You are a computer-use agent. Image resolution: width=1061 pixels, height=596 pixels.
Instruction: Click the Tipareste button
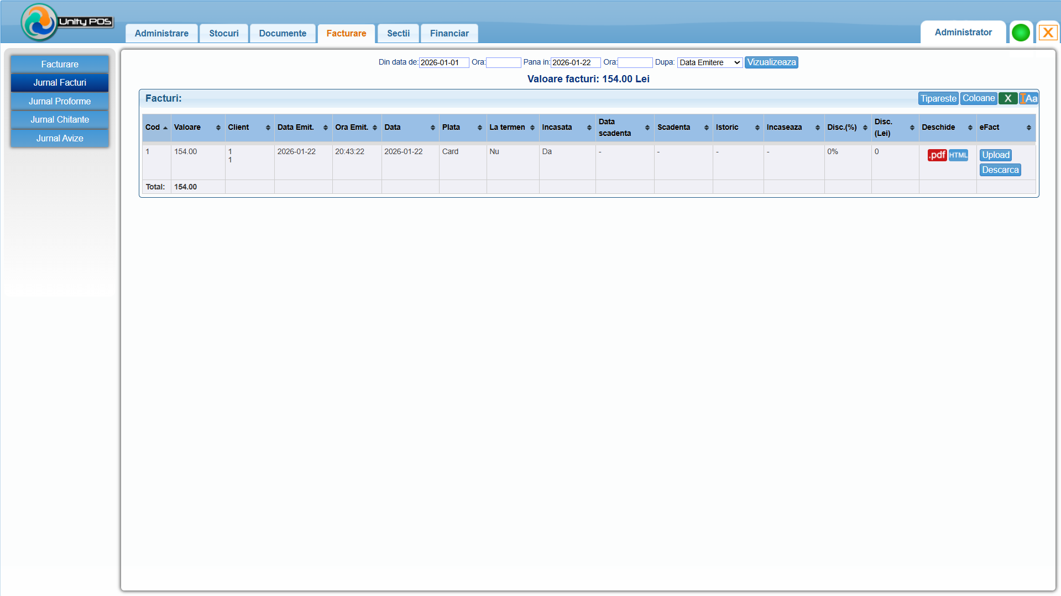pos(938,98)
